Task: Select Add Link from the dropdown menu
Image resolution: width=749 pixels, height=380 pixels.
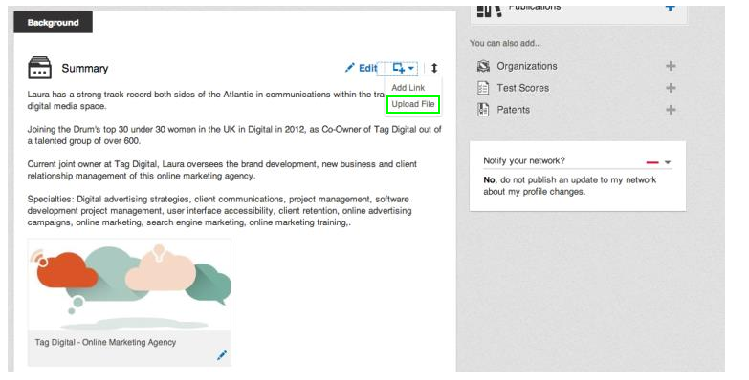Action: [408, 88]
